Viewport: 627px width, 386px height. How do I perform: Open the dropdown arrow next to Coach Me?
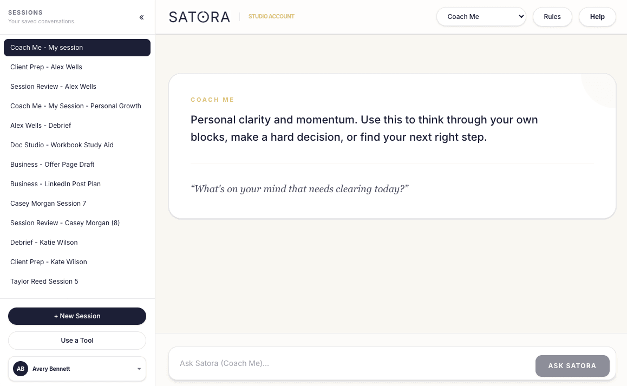click(x=520, y=16)
